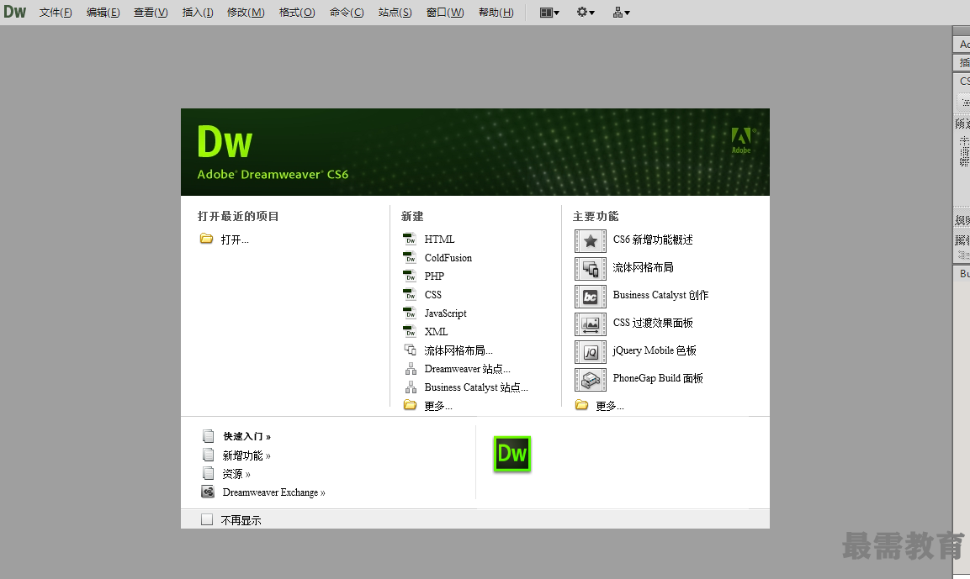Screen dimensions: 970x579
Task: Click the CSS document icon
Action: (410, 295)
